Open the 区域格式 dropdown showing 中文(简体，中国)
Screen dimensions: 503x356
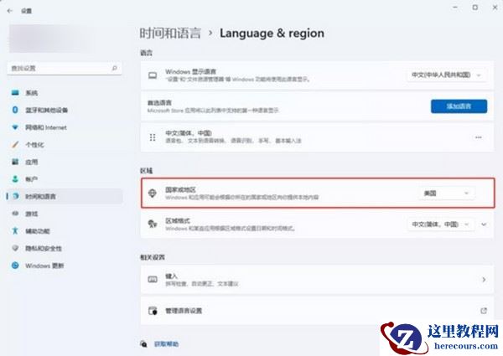click(x=441, y=224)
